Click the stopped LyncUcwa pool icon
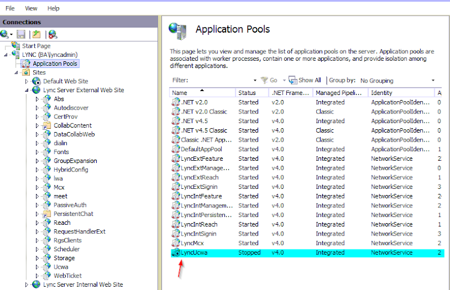The image size is (450, 290). tap(175, 253)
